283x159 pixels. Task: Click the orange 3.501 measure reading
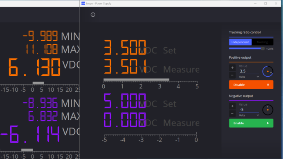(125, 66)
